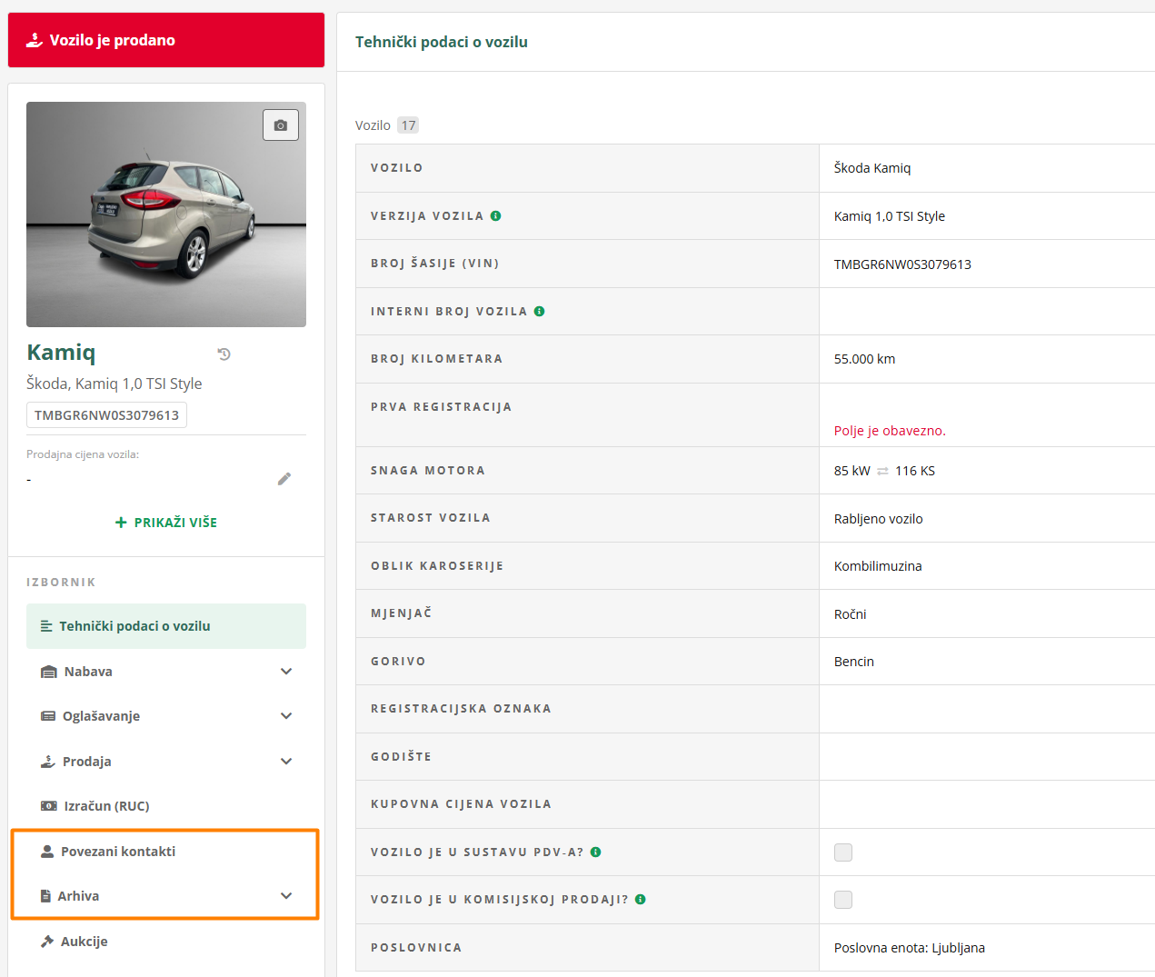1155x977 pixels.
Task: Click the red Vozilo je prodano button
Action: [x=166, y=40]
